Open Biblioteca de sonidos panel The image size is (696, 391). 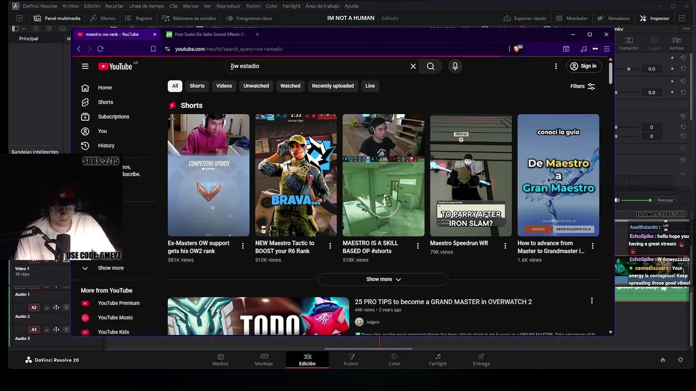[189, 18]
